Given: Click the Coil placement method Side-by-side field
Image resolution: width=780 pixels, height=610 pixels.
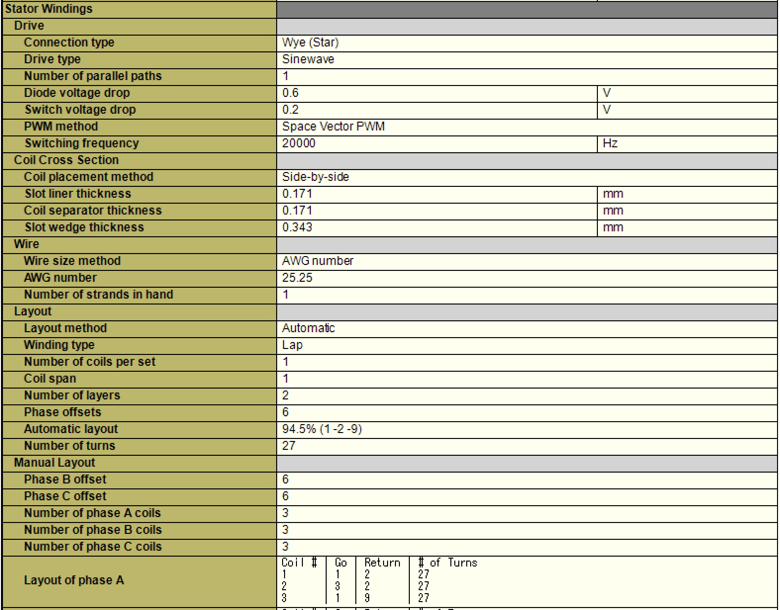Looking at the screenshot, I should coord(315,177).
